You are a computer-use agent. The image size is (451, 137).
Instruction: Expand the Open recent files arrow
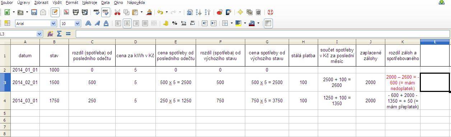point(27,12)
